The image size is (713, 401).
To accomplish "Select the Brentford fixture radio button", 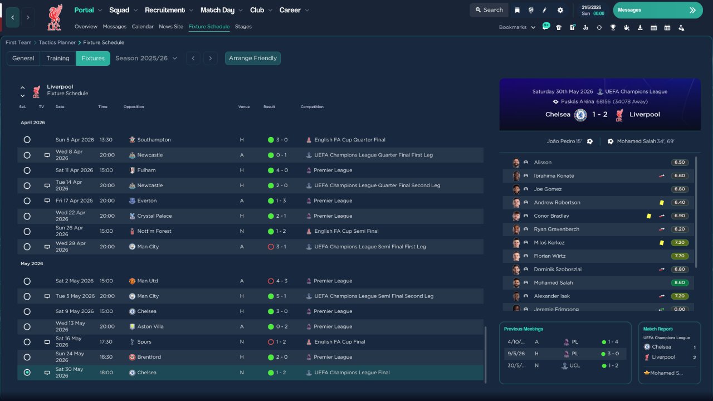I will click(x=27, y=357).
